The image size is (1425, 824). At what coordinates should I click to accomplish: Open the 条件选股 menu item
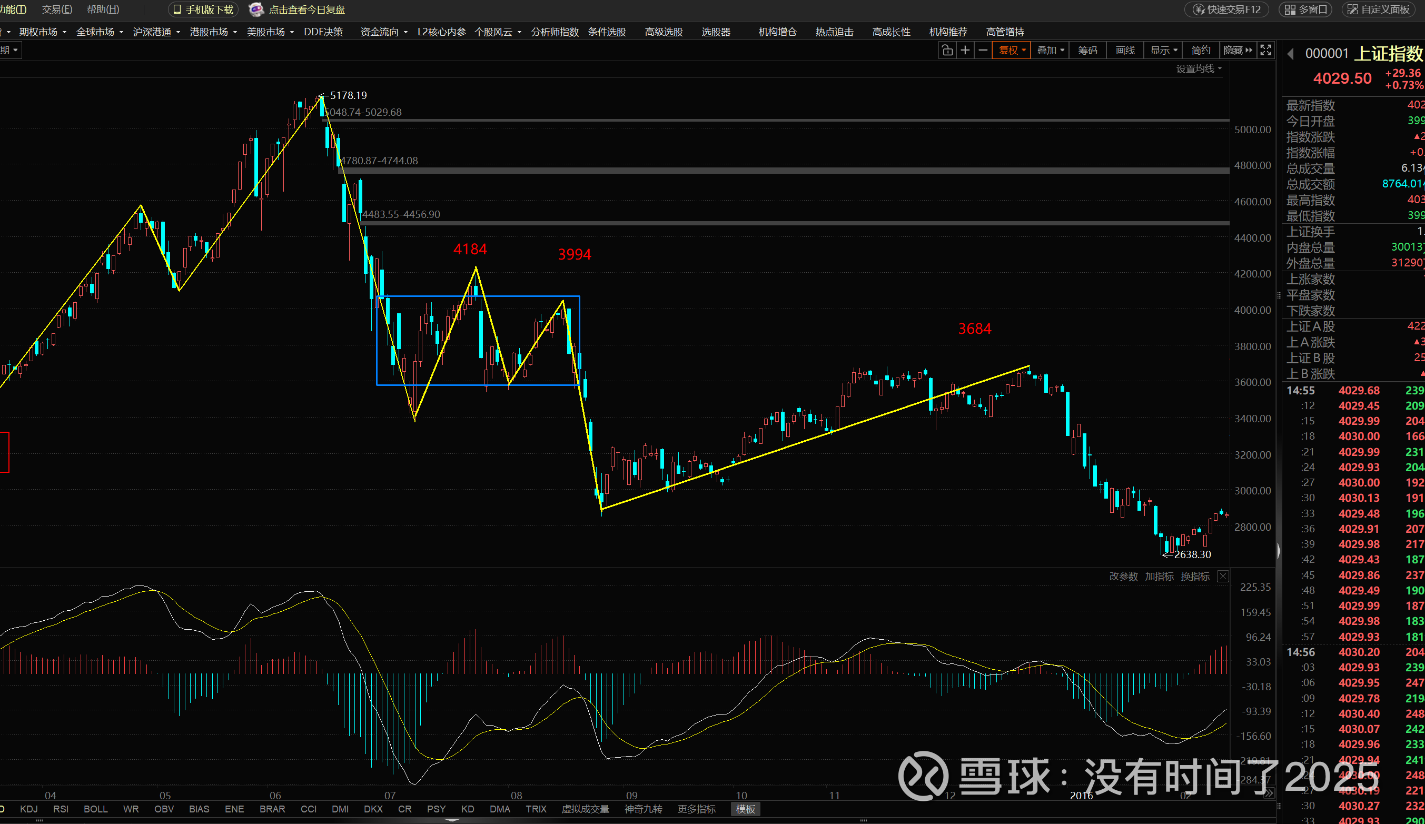(x=607, y=32)
